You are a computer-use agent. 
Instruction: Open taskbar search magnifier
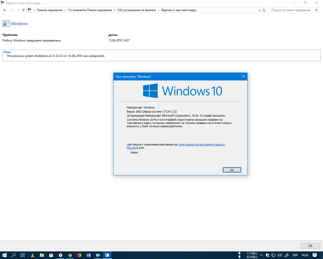pyautogui.click(x=14, y=255)
